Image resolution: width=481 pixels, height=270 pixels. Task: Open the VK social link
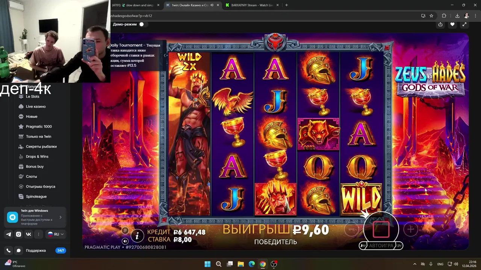point(29,234)
